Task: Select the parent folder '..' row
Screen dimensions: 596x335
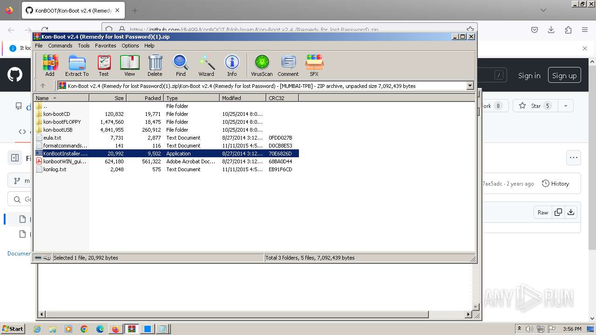Action: coord(166,106)
